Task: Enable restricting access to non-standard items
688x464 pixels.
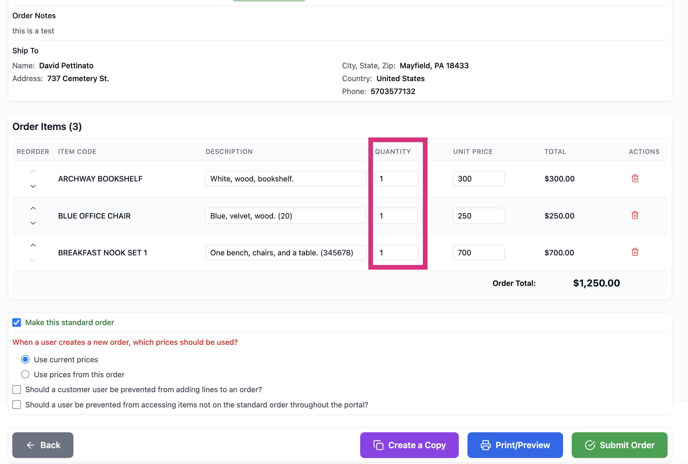Action: [x=17, y=405]
